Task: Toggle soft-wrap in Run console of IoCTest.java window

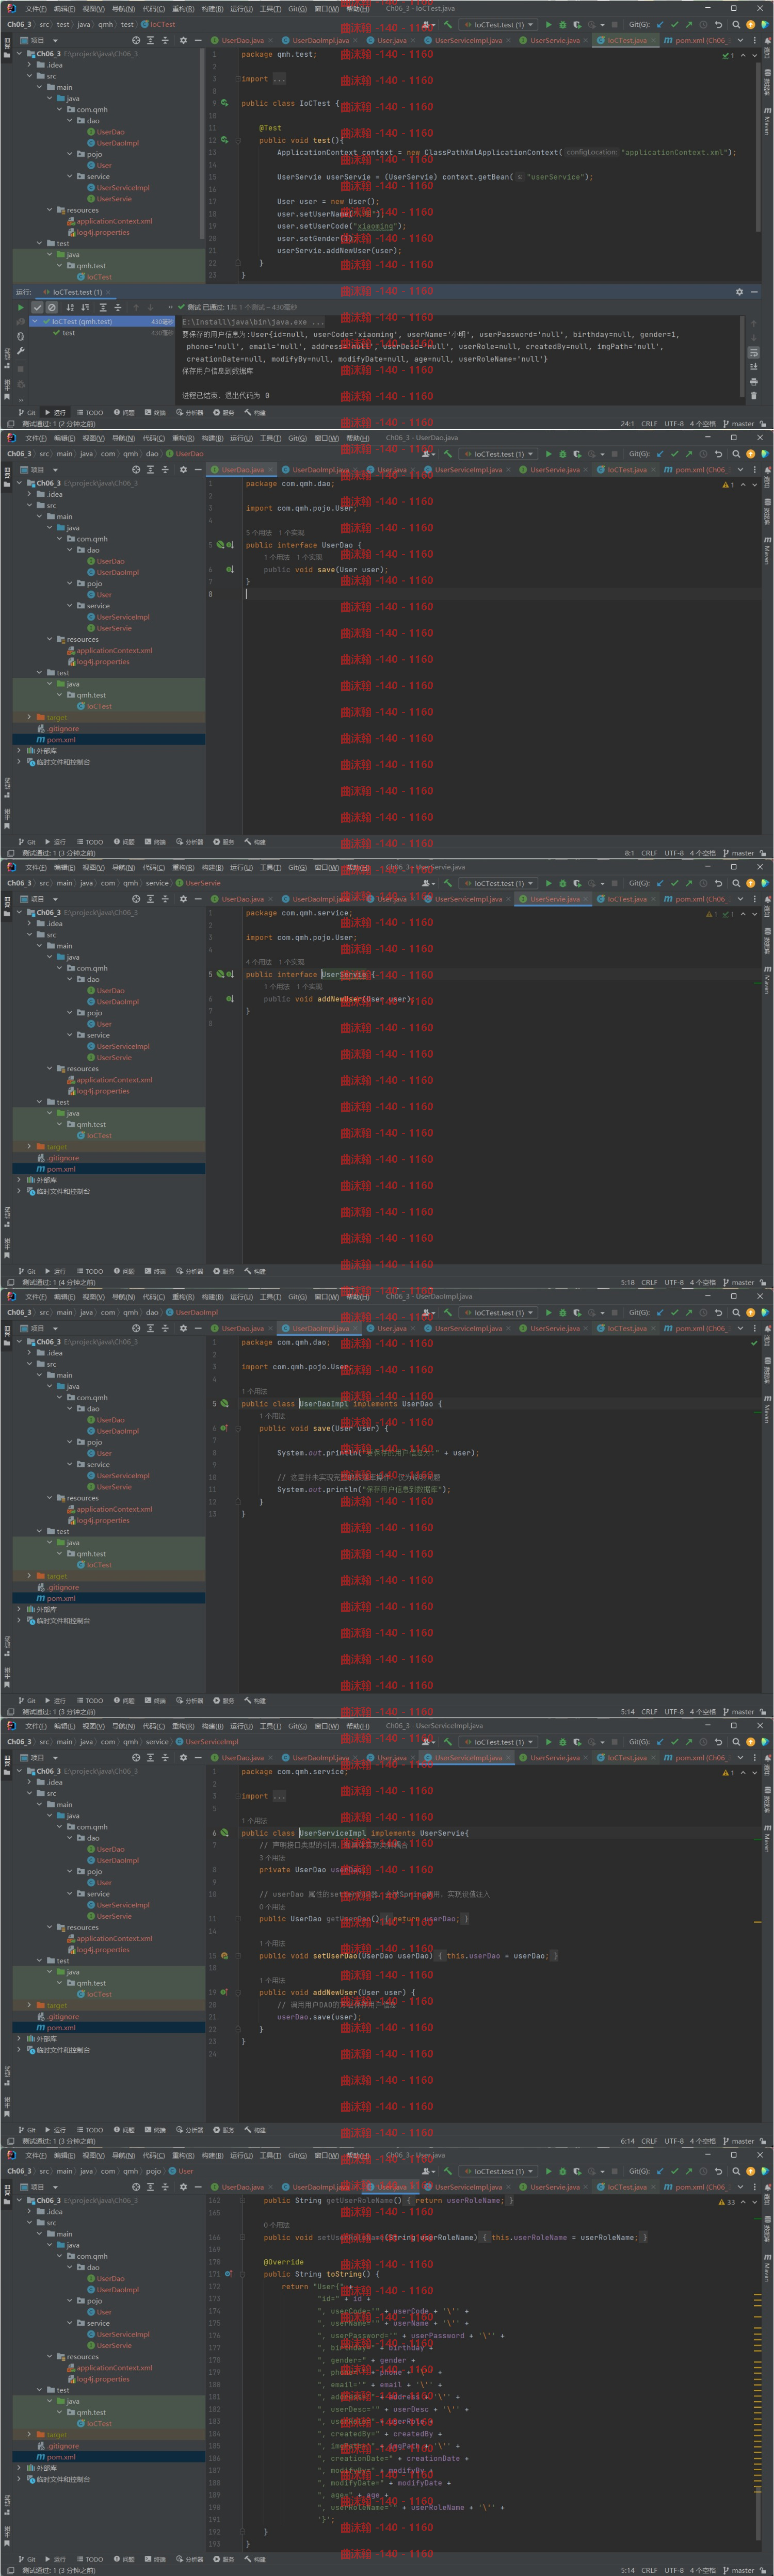Action: pos(753,352)
